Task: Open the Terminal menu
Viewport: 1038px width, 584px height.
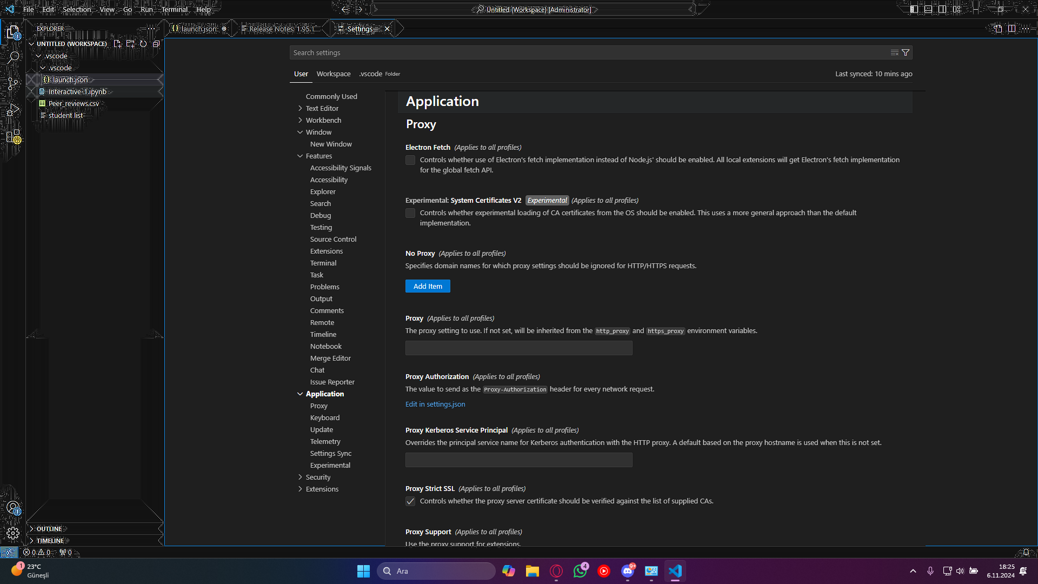Action: coord(174,9)
